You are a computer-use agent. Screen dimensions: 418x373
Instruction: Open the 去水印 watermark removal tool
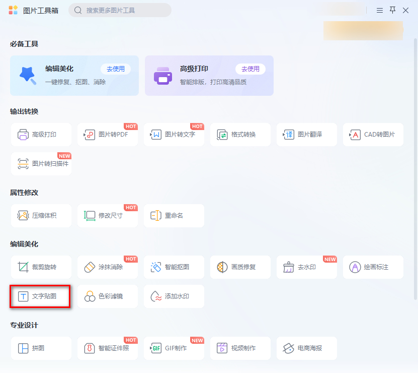pos(306,266)
